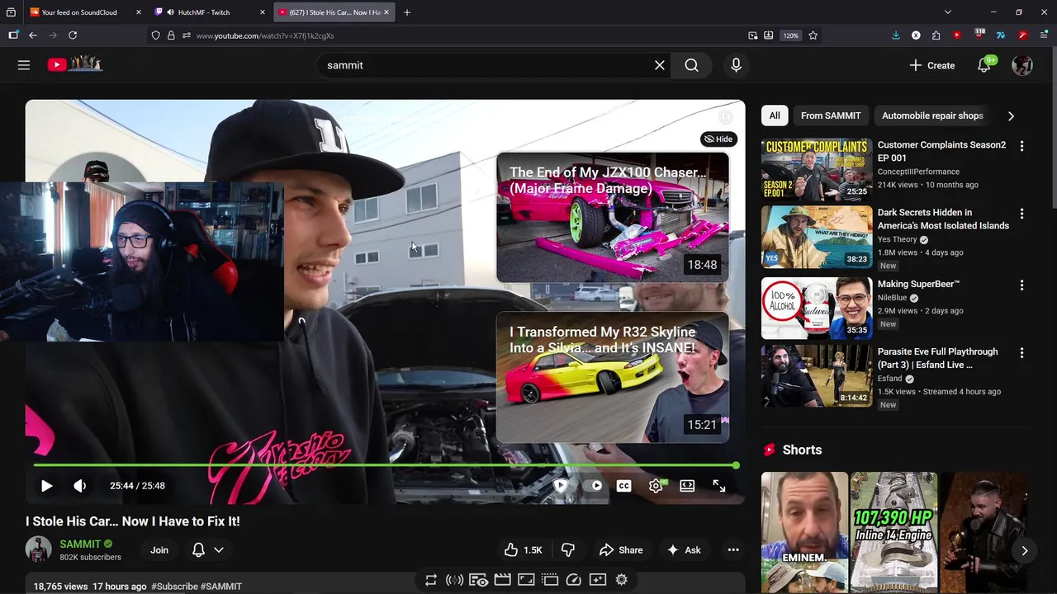Open player settings gear
1057x594 pixels.
point(656,486)
